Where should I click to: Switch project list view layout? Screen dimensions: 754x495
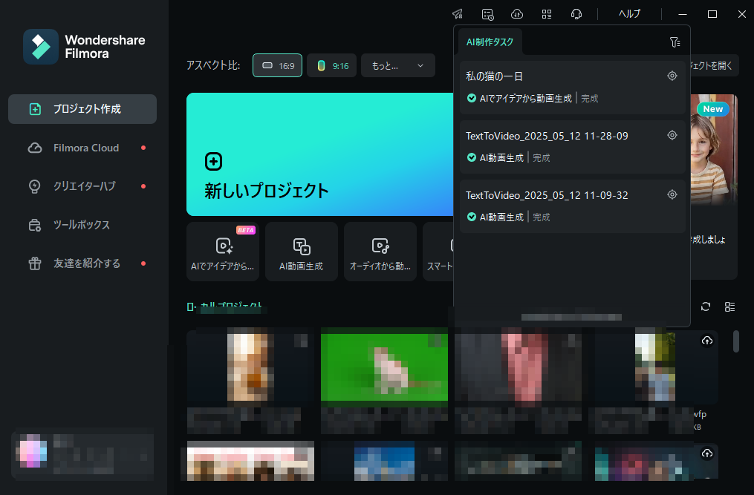tap(729, 306)
